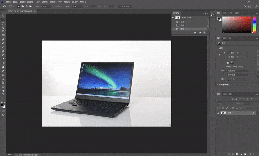Select the Move tool
Screen dimensions: 259x156
point(3,16)
